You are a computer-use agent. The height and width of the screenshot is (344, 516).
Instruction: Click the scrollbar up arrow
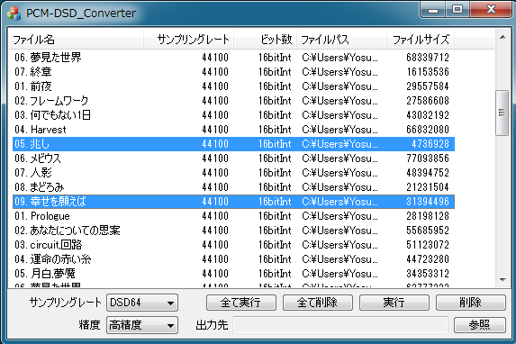click(502, 37)
